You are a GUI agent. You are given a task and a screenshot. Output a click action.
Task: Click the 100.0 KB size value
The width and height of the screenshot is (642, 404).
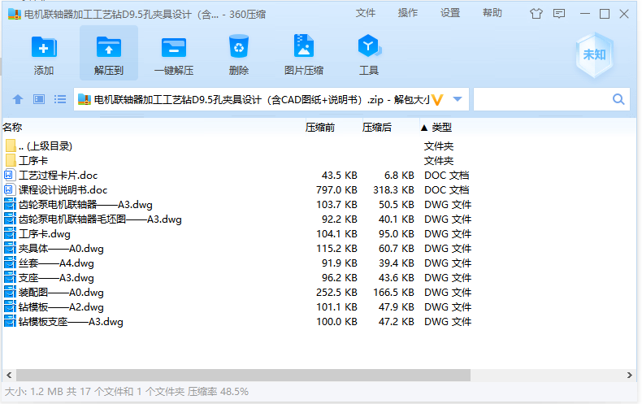click(x=336, y=322)
